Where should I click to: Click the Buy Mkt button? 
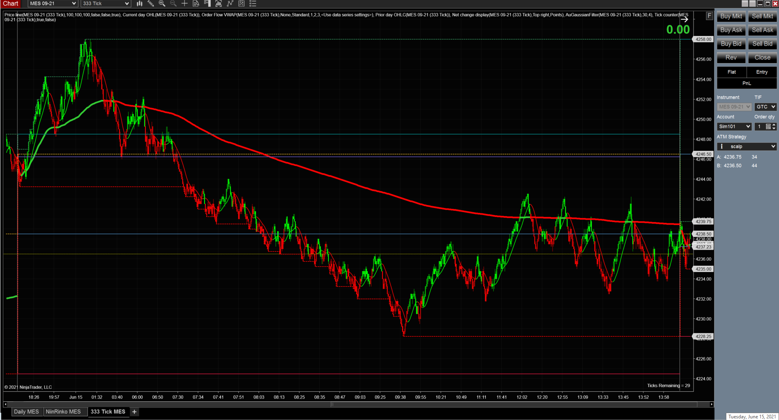click(x=731, y=16)
